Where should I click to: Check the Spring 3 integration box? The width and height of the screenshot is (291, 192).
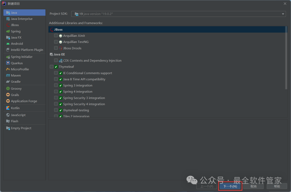point(56,85)
